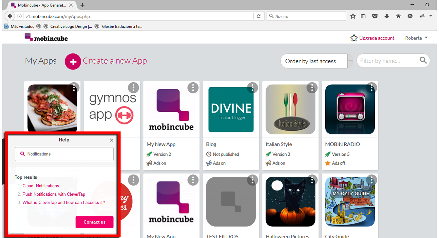Click Create a new App link
Image resolution: width=439 pixels, height=238 pixels.
[115, 61]
